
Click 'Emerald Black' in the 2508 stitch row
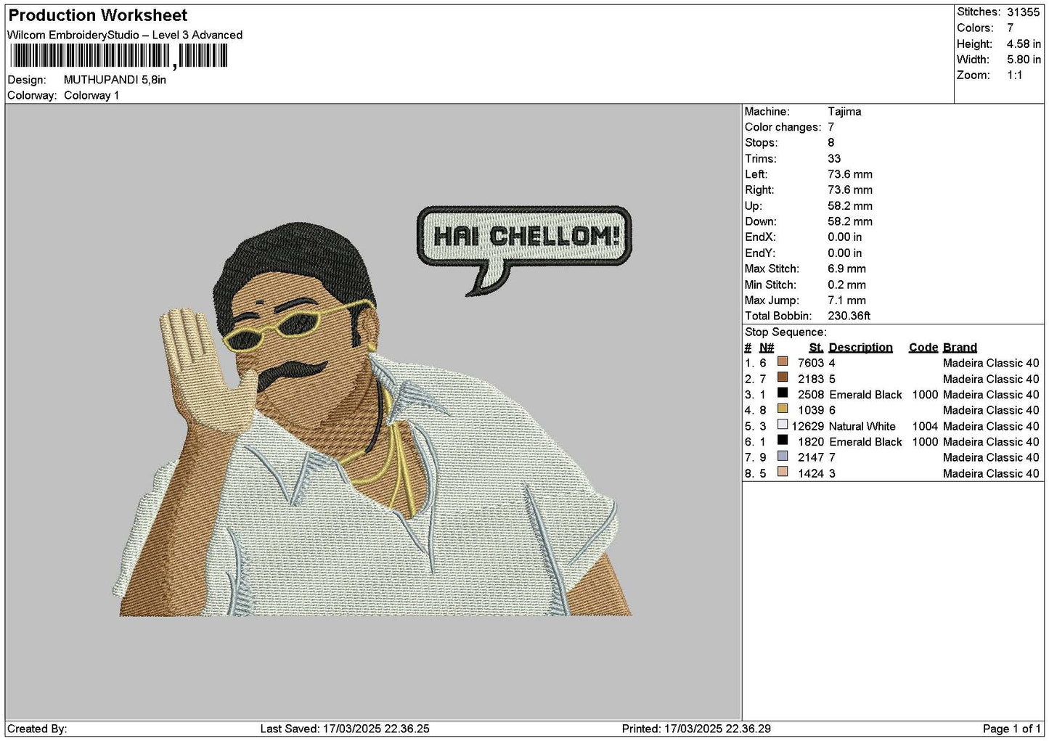[865, 395]
